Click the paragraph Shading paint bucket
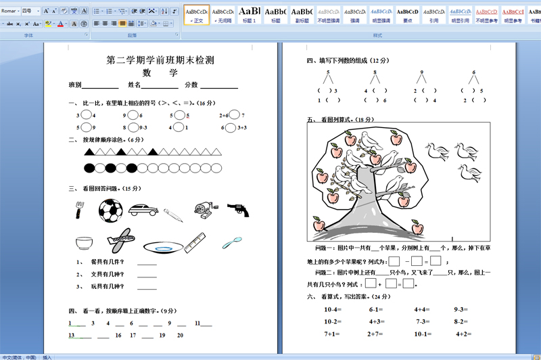The width and height of the screenshot is (541, 360). pos(154,24)
